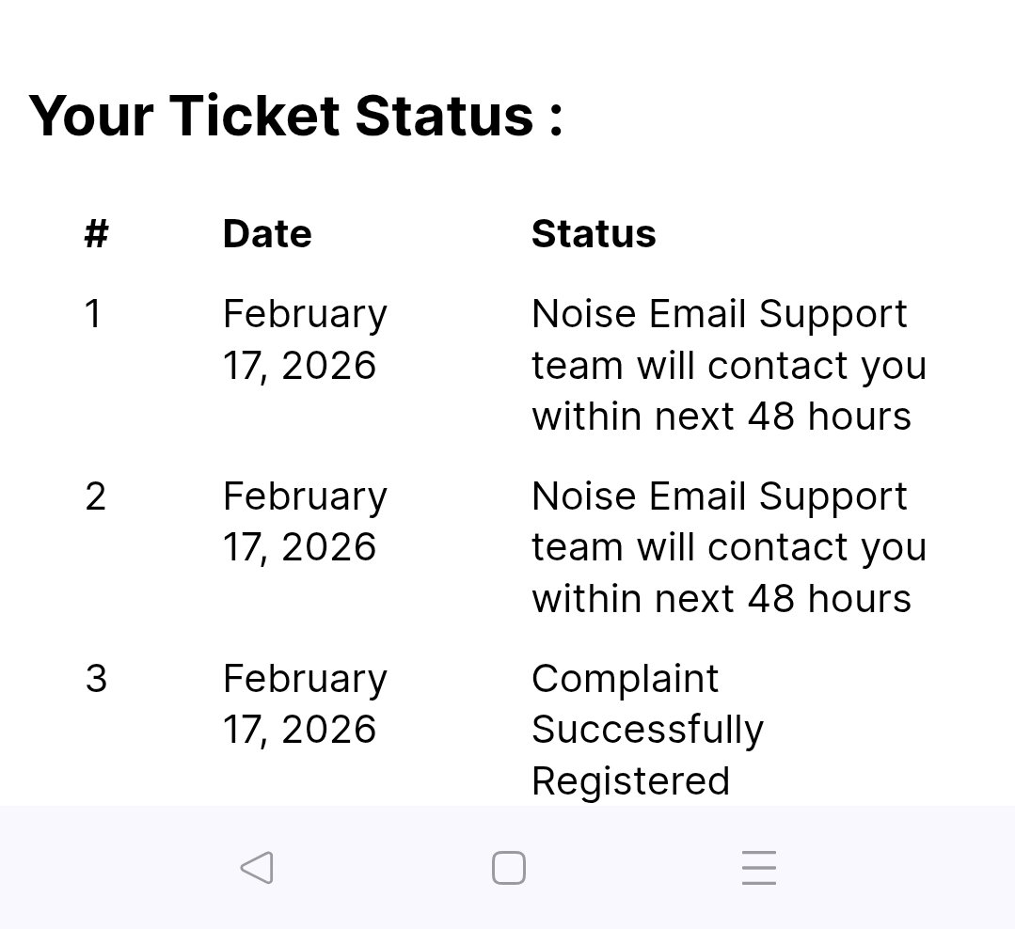Viewport: 1015px width, 929px height.
Task: Click 'within next 48 hours' in row 2
Action: click(x=721, y=598)
